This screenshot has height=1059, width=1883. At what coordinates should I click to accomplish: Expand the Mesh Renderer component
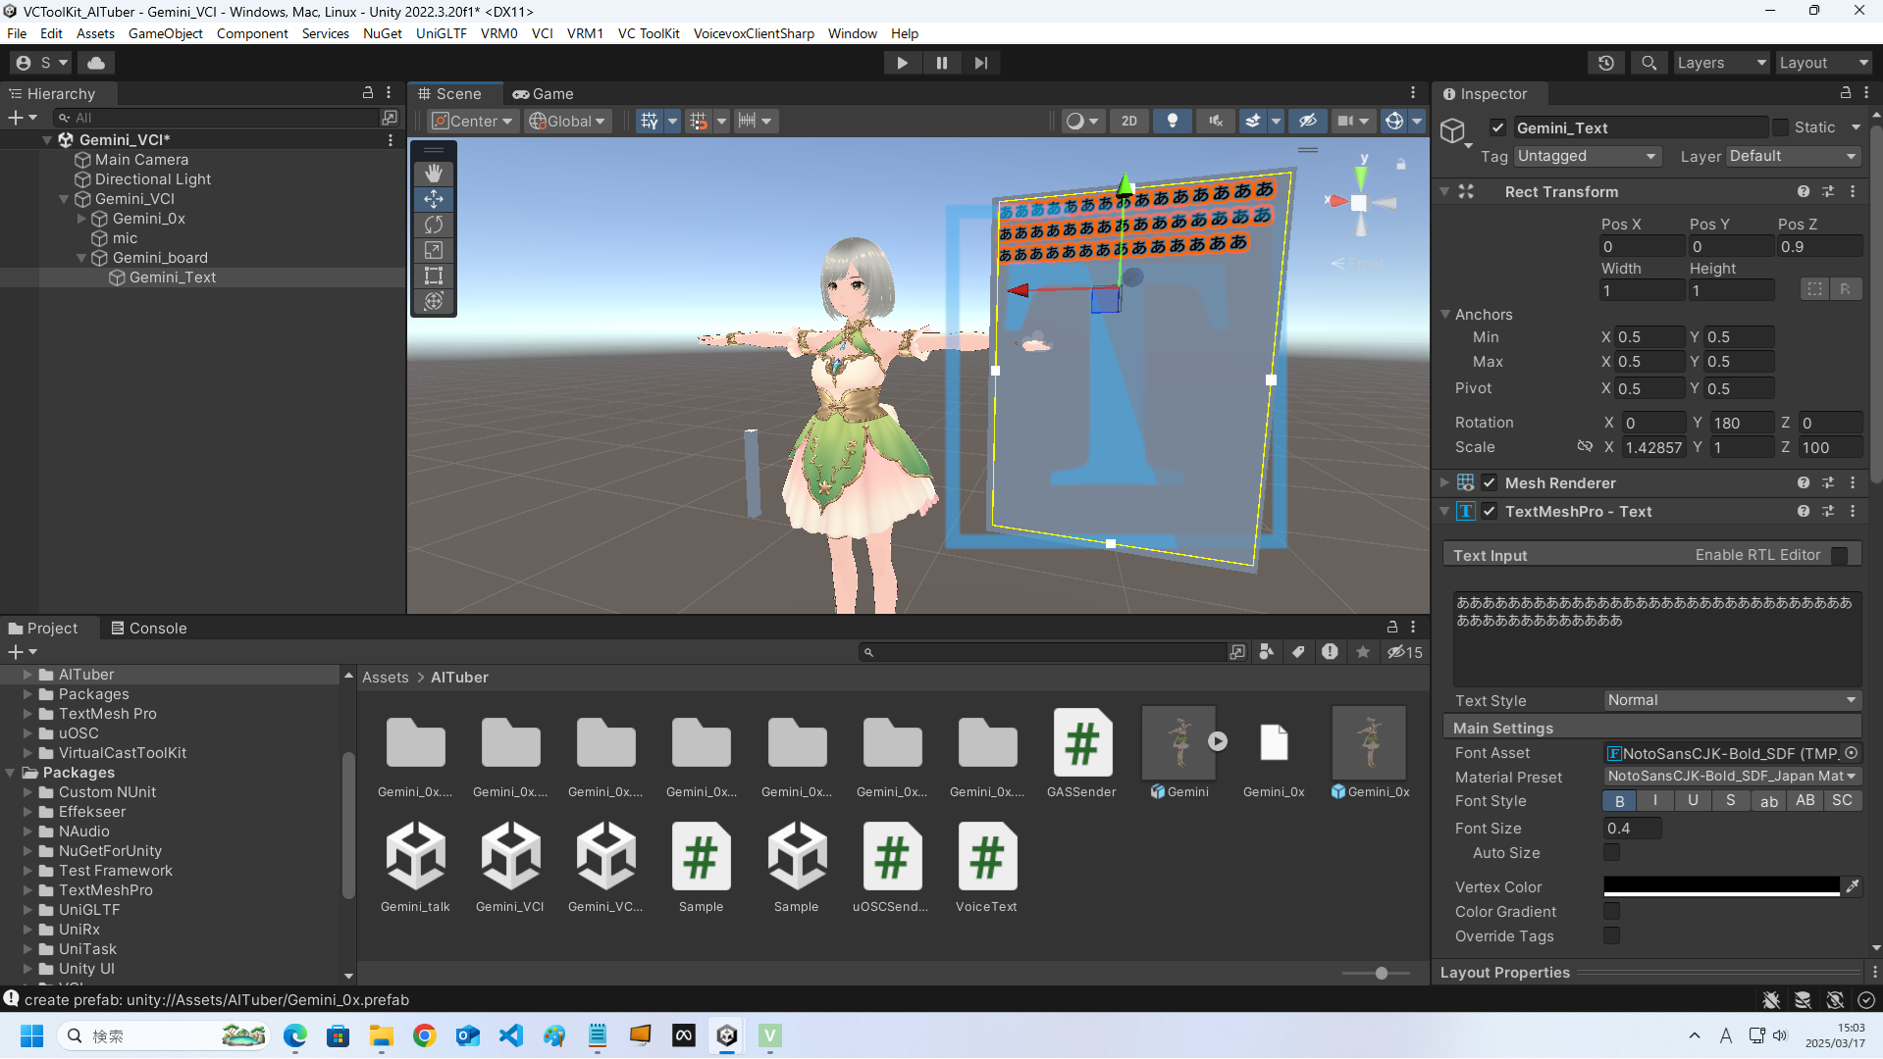(x=1444, y=482)
